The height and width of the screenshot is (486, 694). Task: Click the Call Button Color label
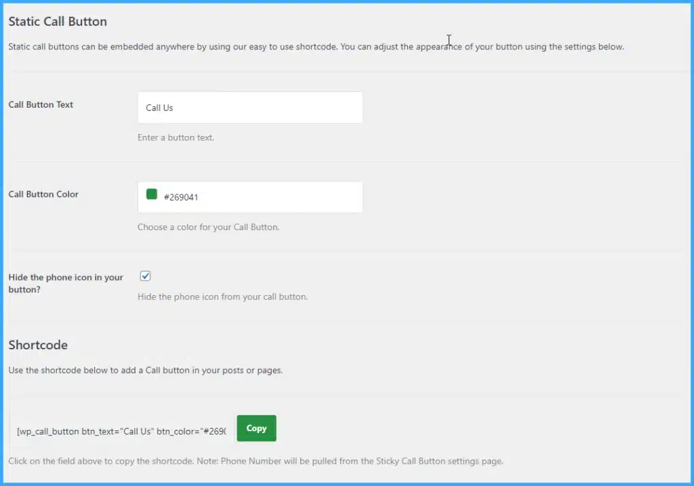click(43, 194)
